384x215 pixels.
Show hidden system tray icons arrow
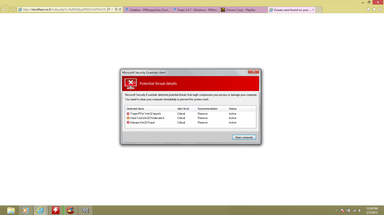click(337, 211)
